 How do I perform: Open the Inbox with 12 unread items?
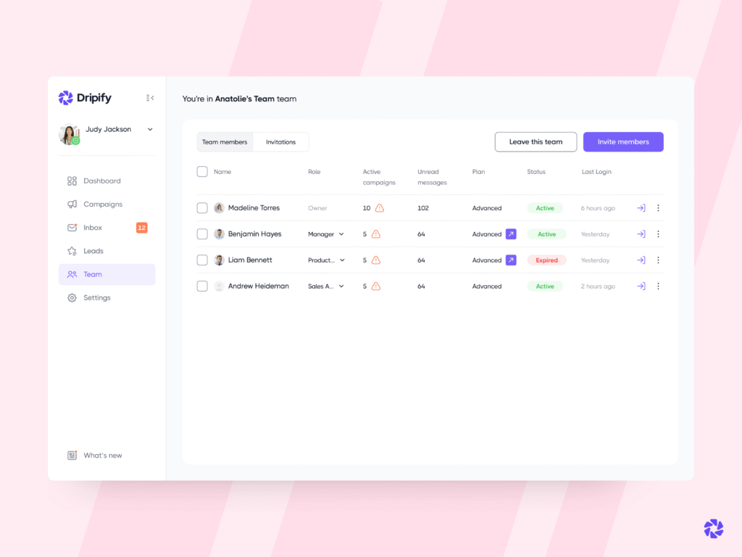(93, 227)
